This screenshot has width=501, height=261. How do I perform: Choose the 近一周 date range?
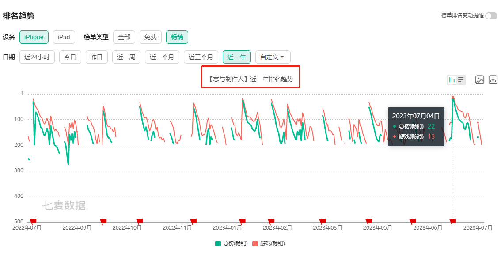click(126, 57)
